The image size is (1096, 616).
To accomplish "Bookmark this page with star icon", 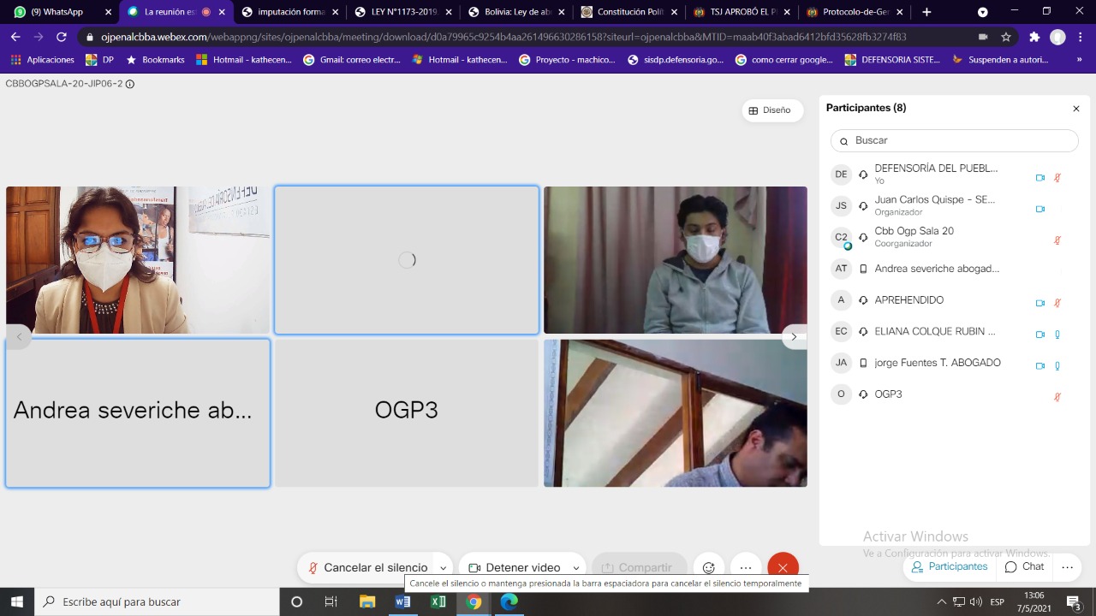I will point(1006,38).
